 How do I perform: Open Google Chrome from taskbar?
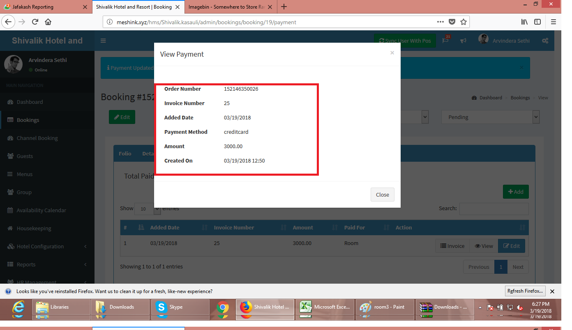tap(223, 308)
